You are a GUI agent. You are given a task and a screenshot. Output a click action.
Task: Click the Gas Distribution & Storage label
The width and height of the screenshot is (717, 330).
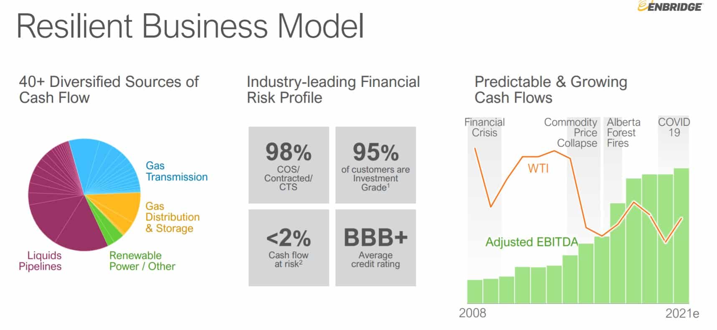pyautogui.click(x=172, y=217)
